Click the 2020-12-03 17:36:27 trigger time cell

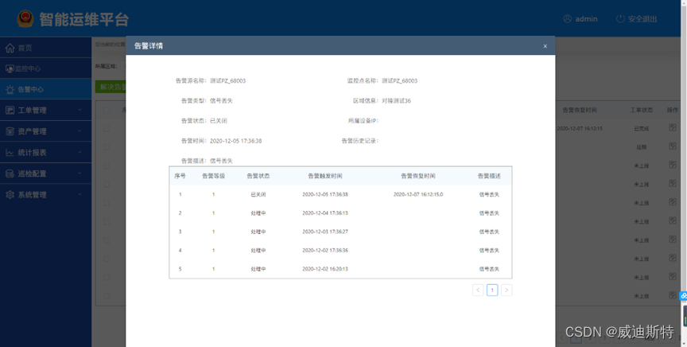pyautogui.click(x=325, y=232)
